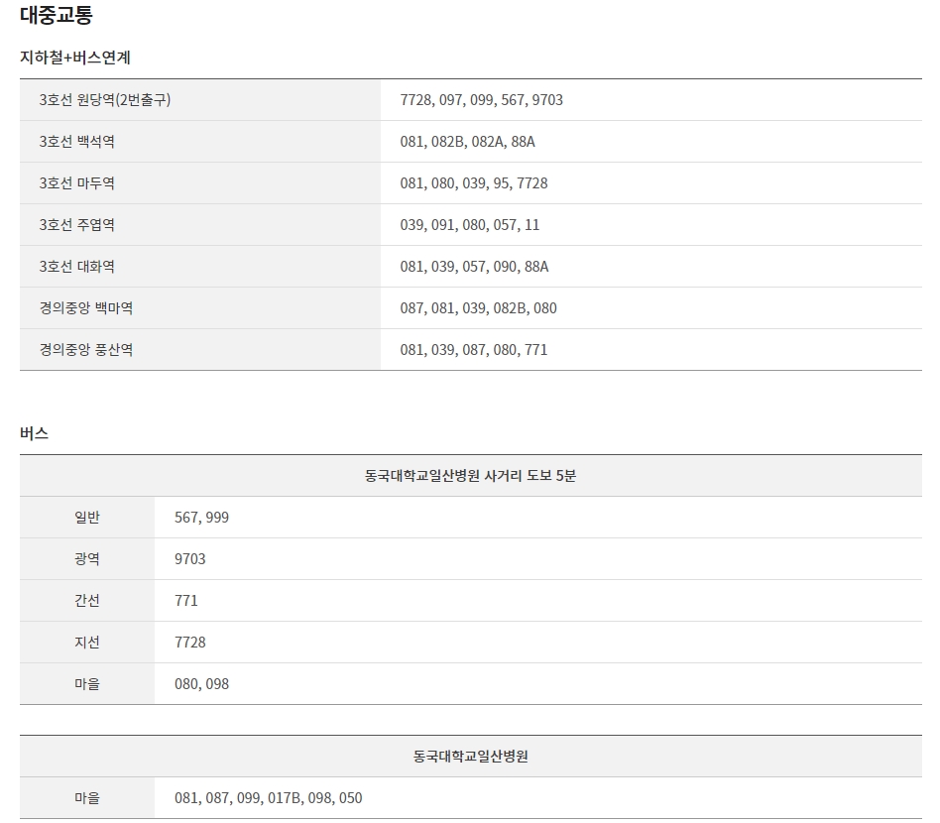Click the 지하철+버스연계 subheading

coord(75,58)
